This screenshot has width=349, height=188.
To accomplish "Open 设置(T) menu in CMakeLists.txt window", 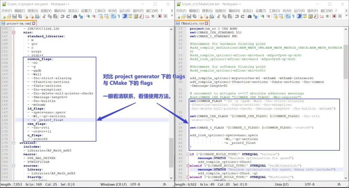I will pyautogui.click(x=261, y=11).
